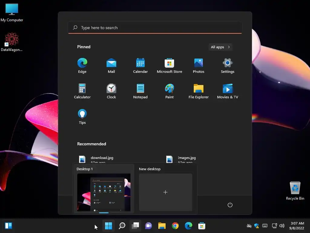Open Settings gear in pinned apps
The height and width of the screenshot is (233, 310).
pos(228,66)
